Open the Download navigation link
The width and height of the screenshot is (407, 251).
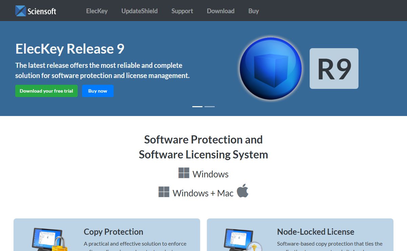(220, 11)
